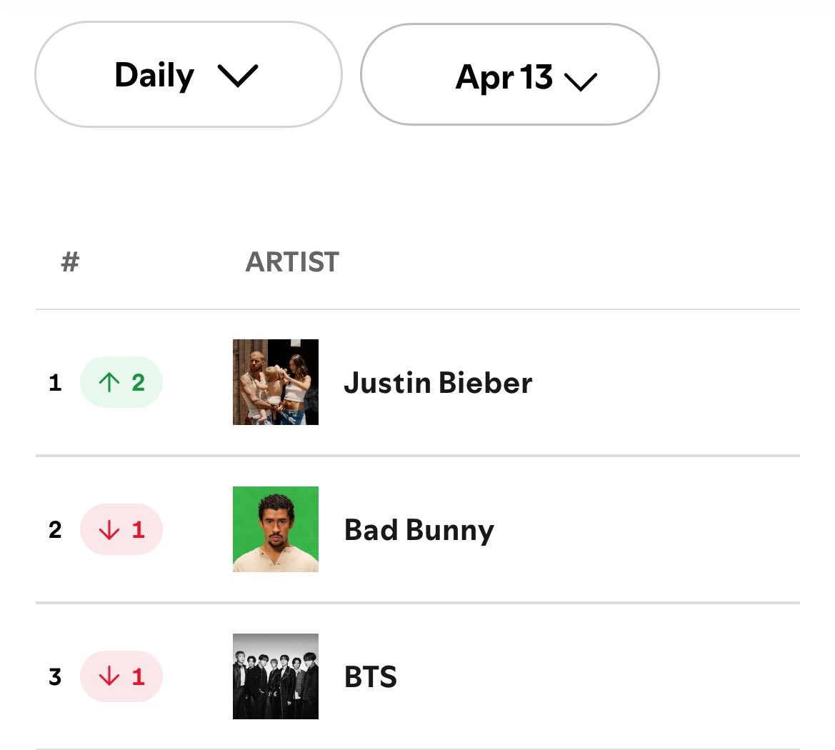Click the green up arrow for Justin Bieber
This screenshot has height=750, width=835.
tap(109, 382)
